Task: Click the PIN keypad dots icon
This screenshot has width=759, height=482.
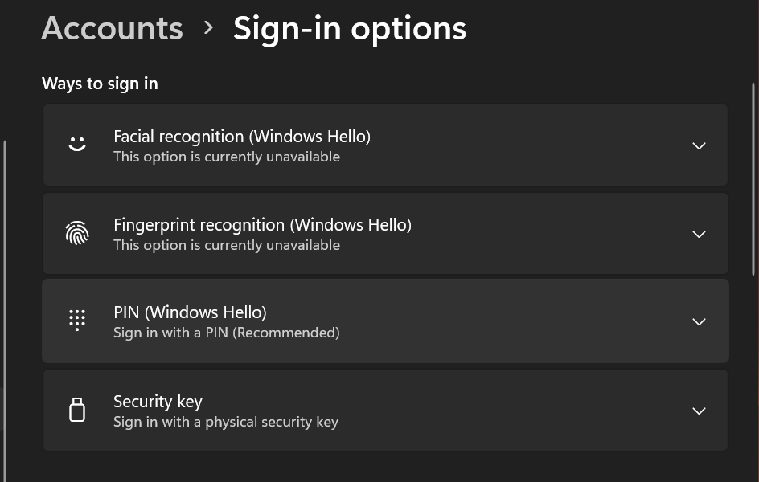Action: coord(77,321)
